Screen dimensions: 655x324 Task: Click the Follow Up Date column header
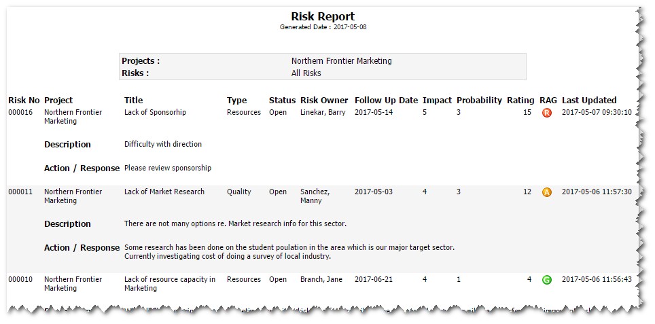386,101
